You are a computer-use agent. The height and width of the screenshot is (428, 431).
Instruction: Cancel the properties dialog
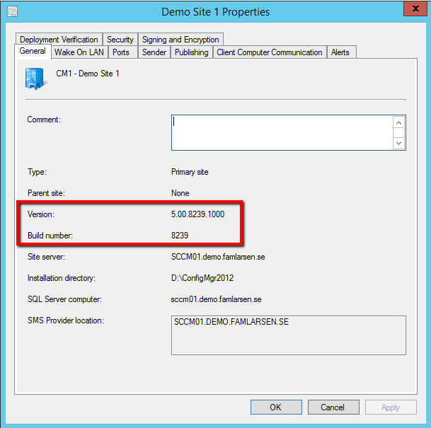point(333,407)
